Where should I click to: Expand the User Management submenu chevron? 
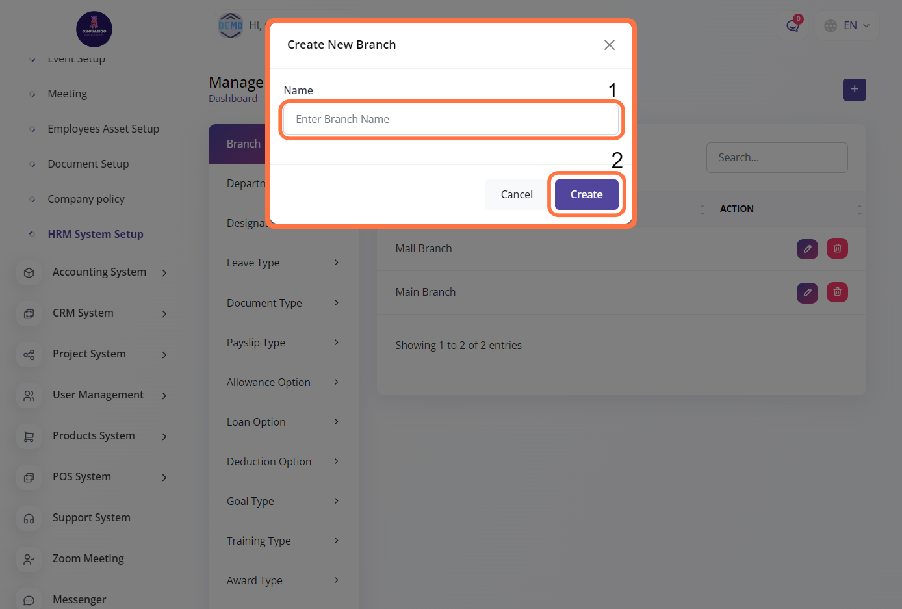164,396
